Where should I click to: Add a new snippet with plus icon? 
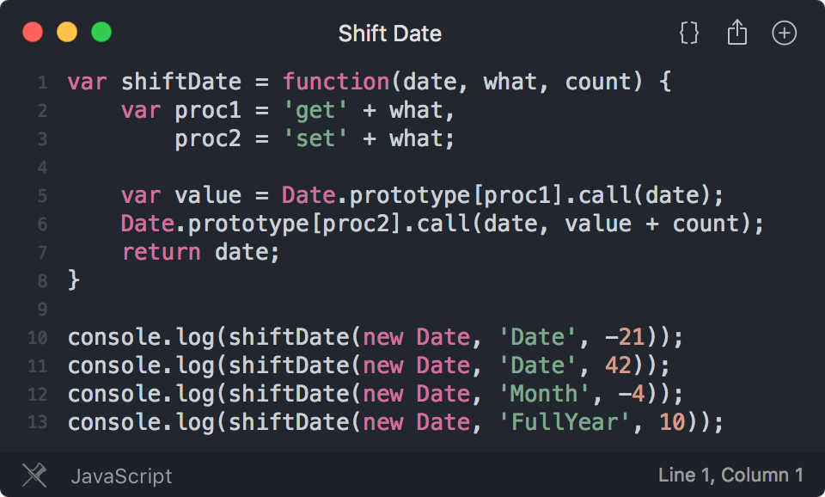(784, 34)
